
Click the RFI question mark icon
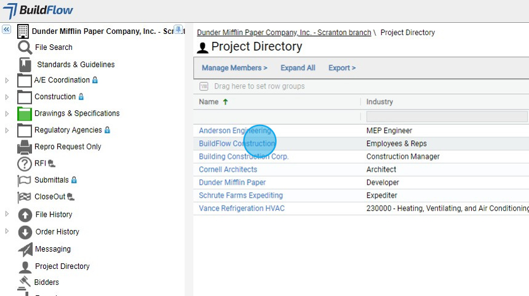pos(24,164)
